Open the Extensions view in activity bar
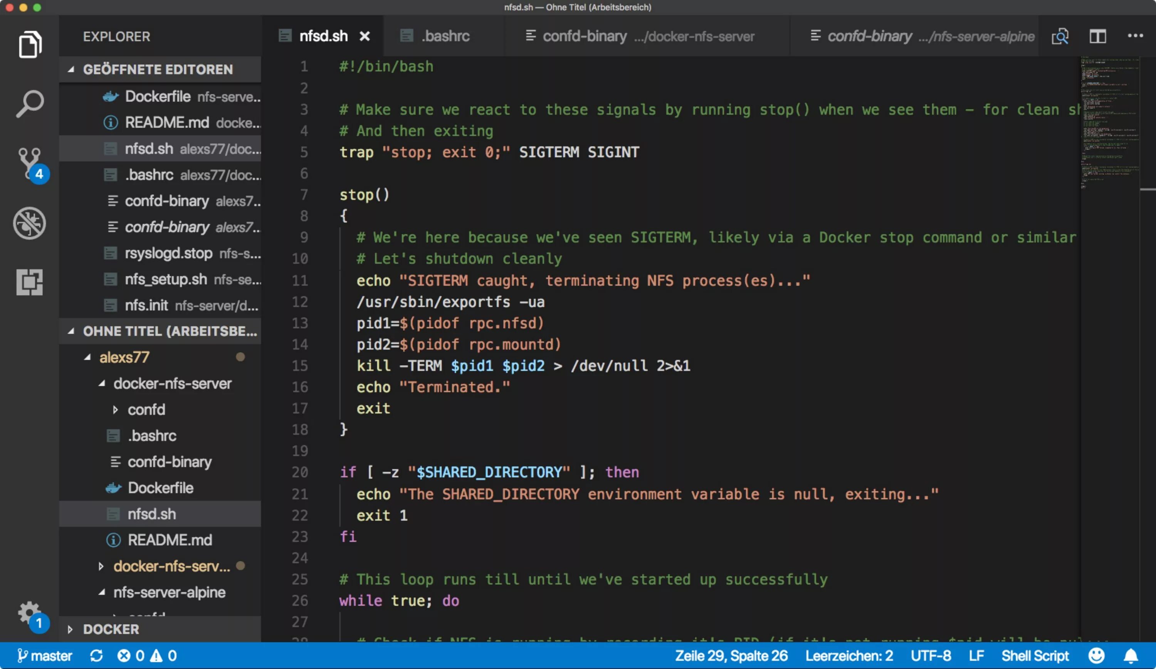The height and width of the screenshot is (669, 1156). pos(30,282)
